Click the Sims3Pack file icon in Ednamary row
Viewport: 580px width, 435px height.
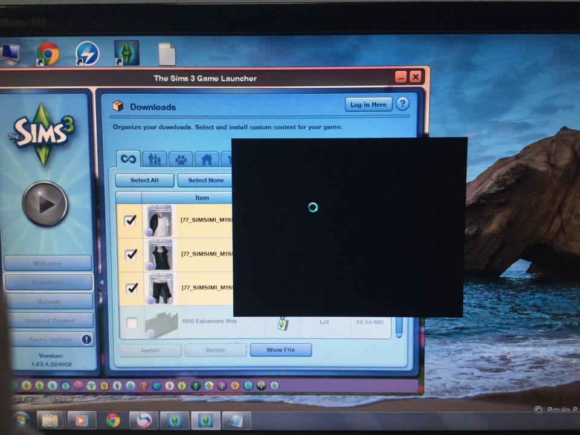283,324
